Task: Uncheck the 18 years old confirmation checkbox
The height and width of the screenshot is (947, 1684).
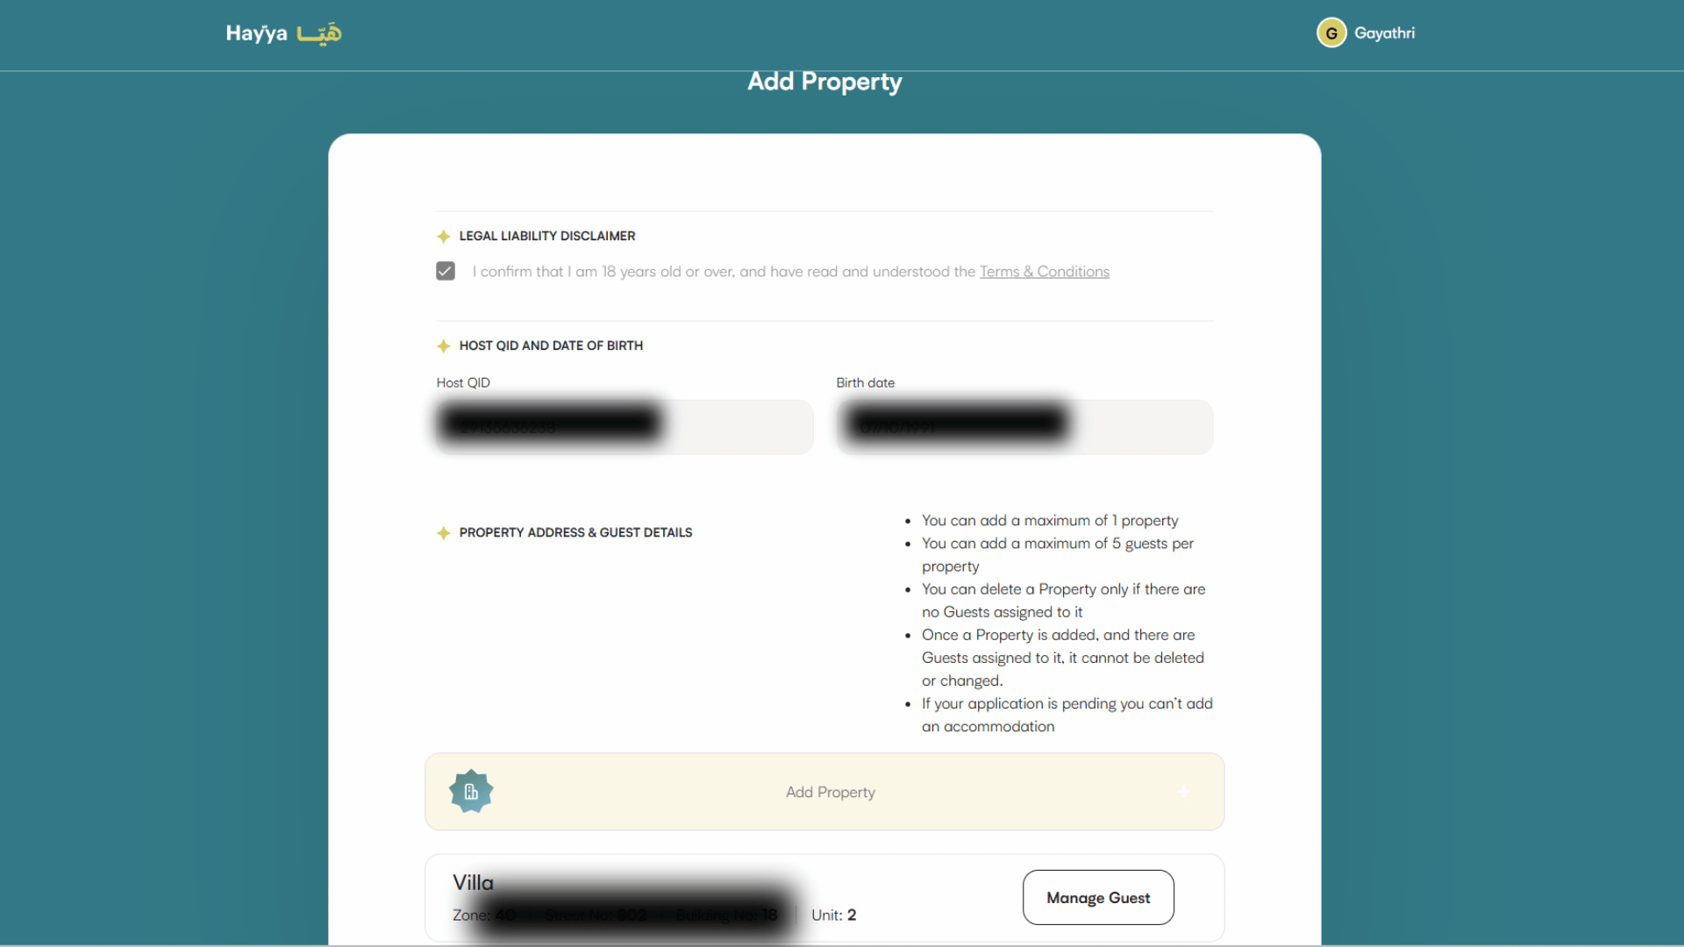Action: click(446, 271)
